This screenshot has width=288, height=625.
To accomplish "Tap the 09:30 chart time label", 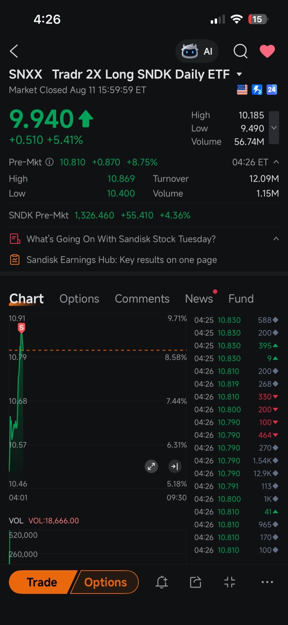I will [x=177, y=498].
